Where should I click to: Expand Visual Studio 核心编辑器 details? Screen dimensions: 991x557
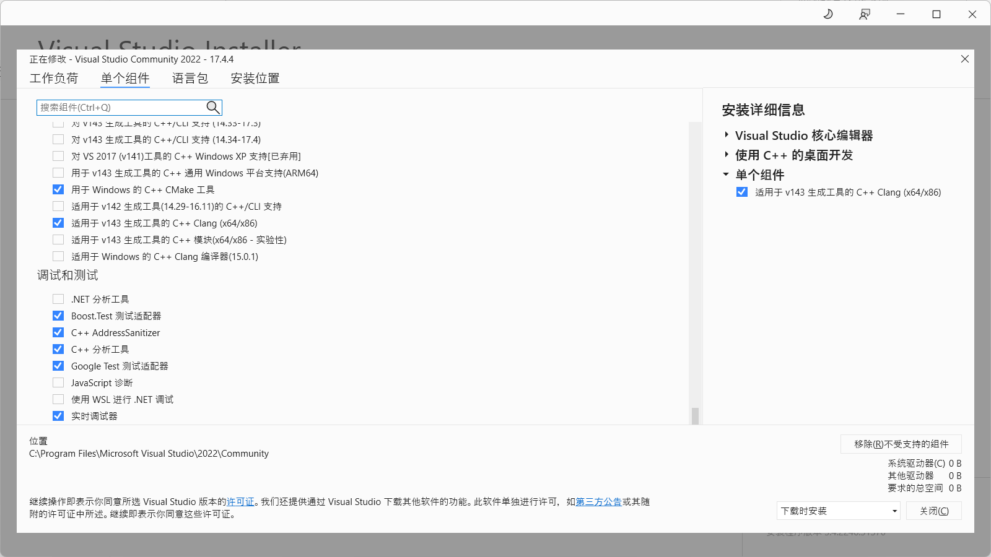726,135
